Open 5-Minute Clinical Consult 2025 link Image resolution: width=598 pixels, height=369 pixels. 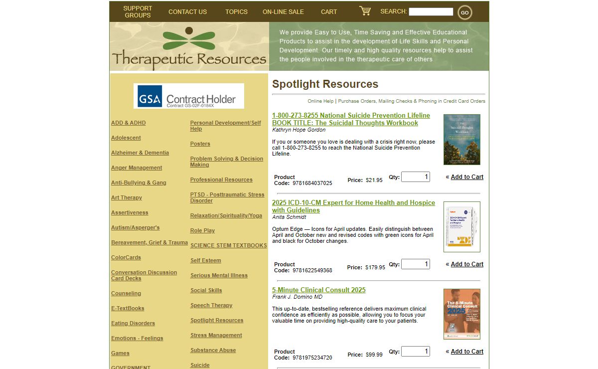click(x=319, y=290)
